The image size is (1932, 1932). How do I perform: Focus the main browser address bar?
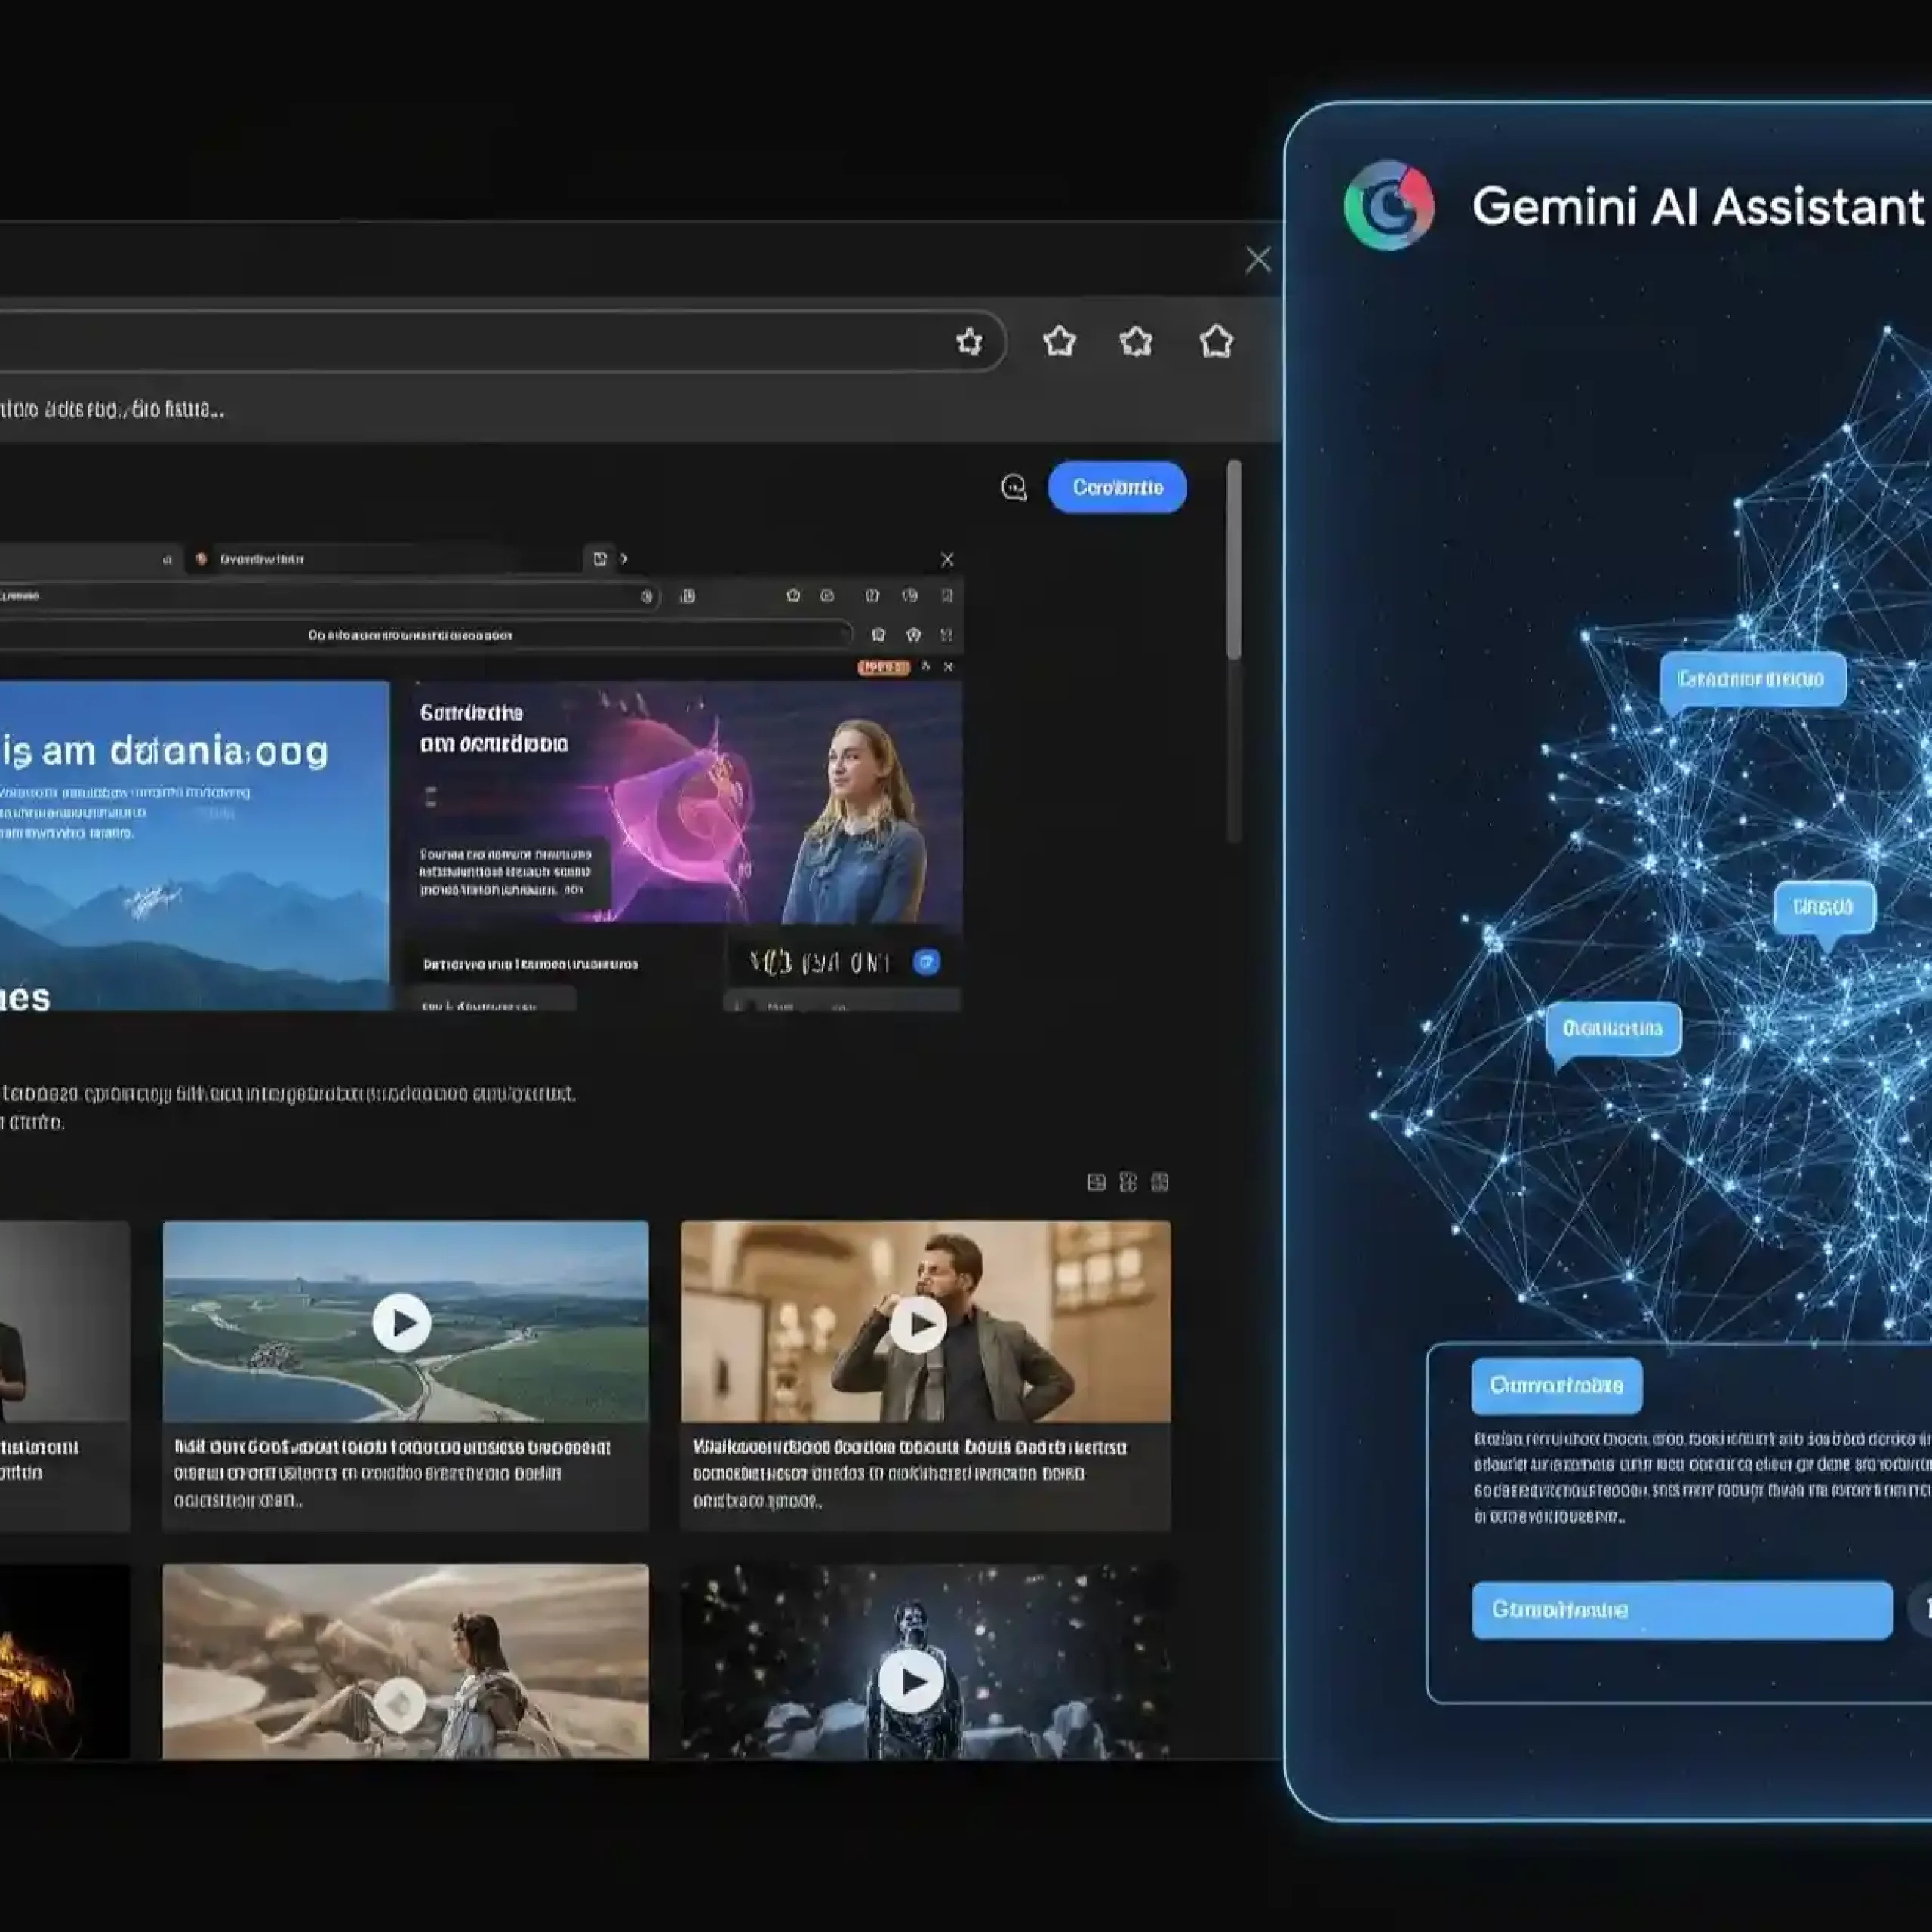coord(500,342)
